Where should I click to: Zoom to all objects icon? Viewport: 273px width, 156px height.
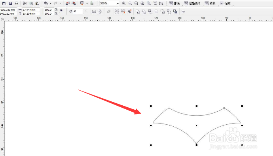click(142, 3)
